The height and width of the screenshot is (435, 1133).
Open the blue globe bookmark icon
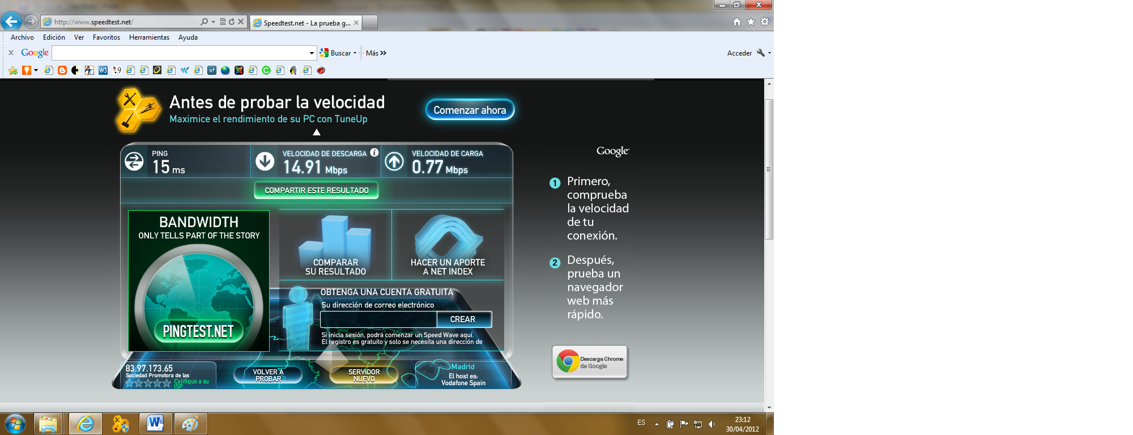[225, 70]
